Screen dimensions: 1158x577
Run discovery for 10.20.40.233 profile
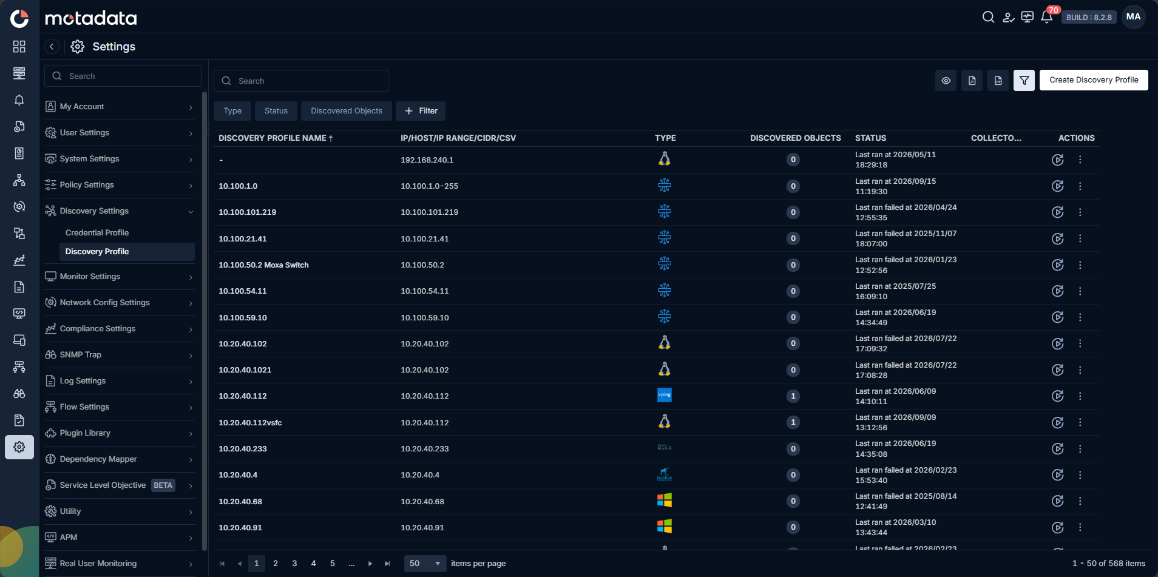coord(1058,449)
